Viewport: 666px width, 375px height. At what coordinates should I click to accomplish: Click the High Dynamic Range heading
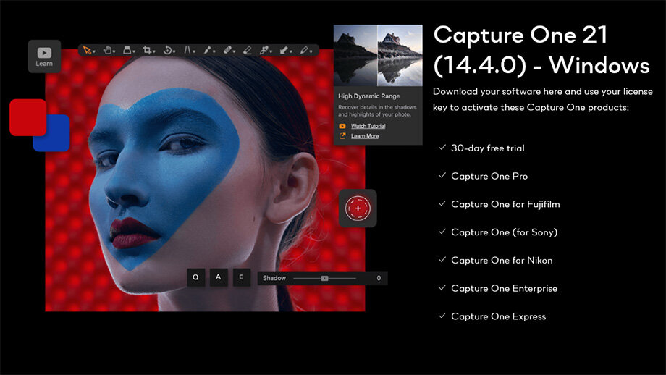tap(368, 96)
